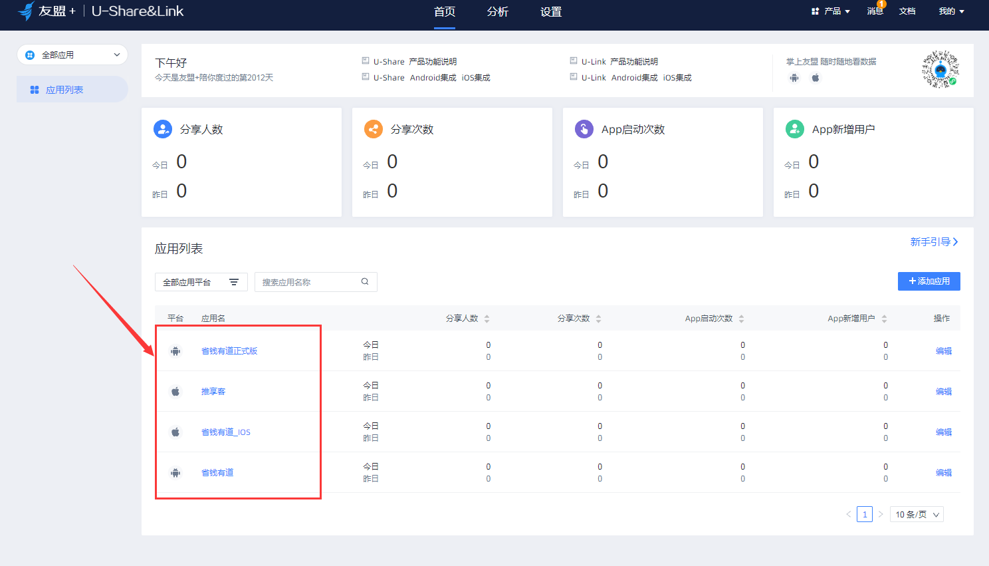989x566 pixels.
Task: Click the previous page arrow
Action: (x=848, y=514)
